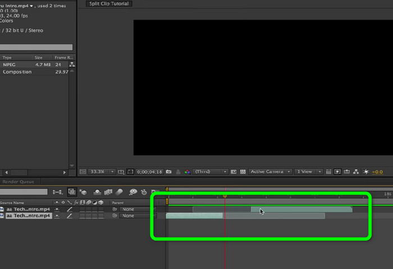Viewport: 393px width, 269px height.
Task: Open the 1 View layout dropdown
Action: [x=308, y=172]
